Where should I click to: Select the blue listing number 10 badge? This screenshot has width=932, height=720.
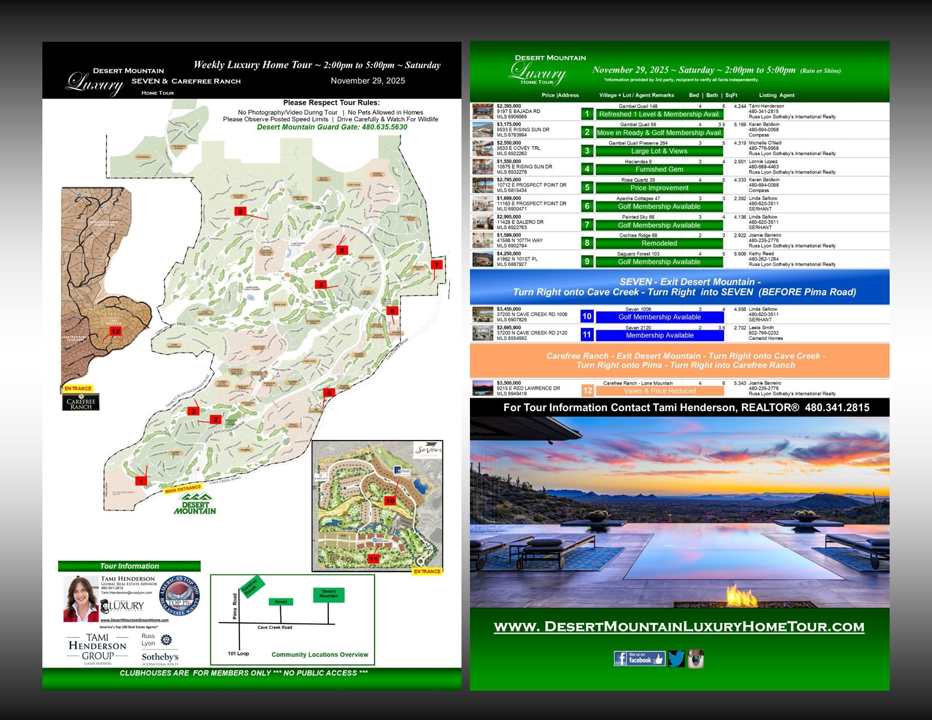click(587, 316)
